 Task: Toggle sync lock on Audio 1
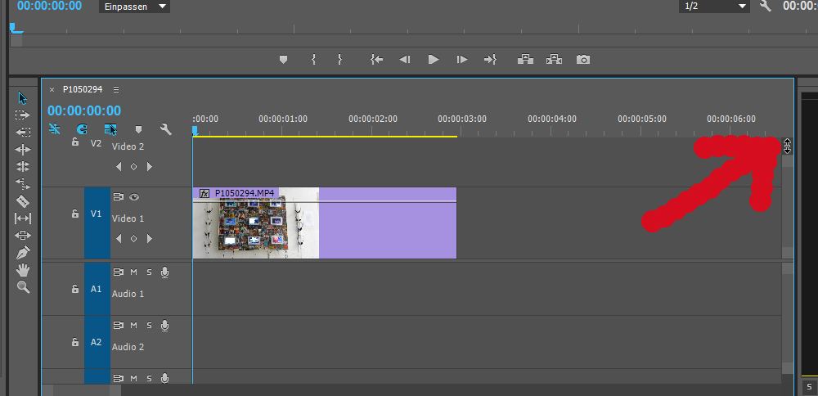[x=118, y=272]
